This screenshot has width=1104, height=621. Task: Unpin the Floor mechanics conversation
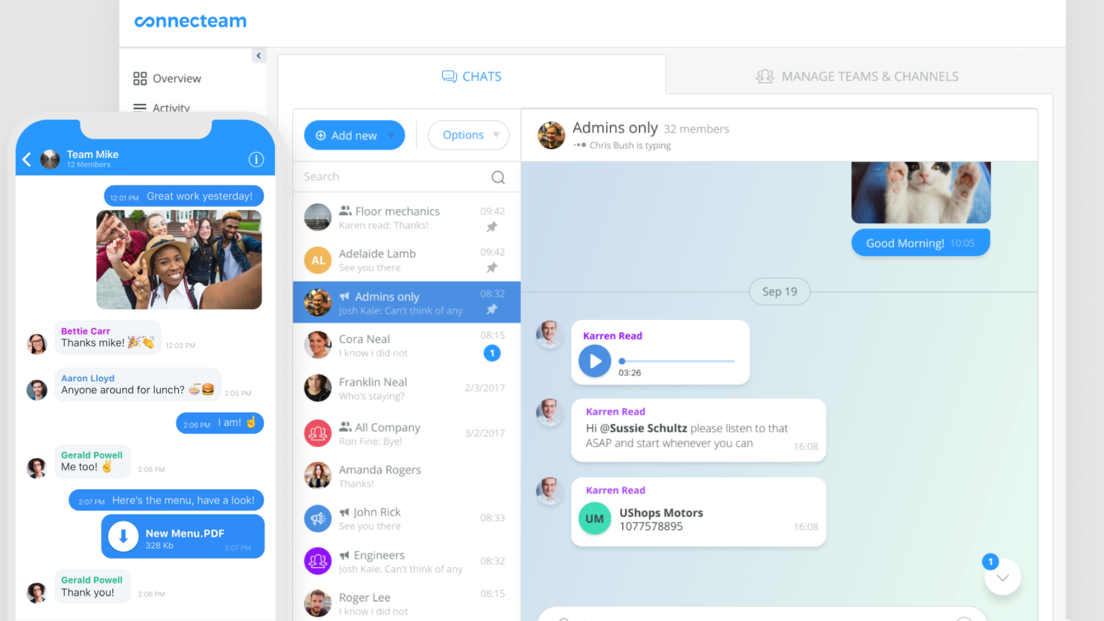point(492,226)
